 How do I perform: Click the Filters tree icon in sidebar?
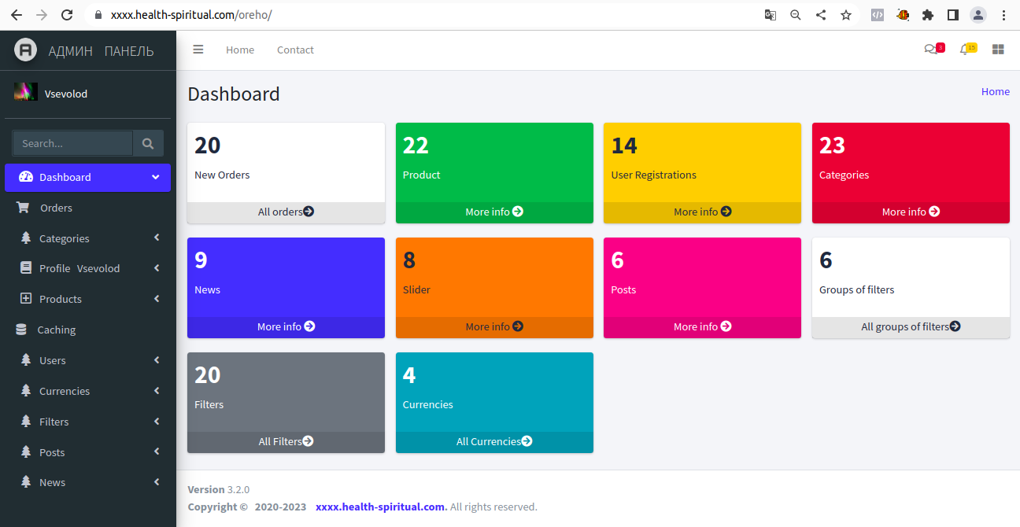pos(26,422)
